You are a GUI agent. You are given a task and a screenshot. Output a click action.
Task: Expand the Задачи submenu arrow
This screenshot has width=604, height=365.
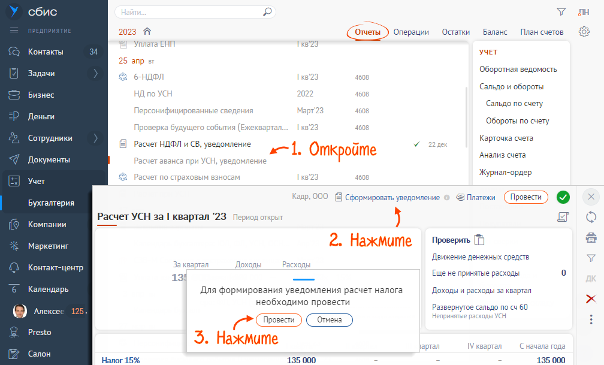coord(95,74)
